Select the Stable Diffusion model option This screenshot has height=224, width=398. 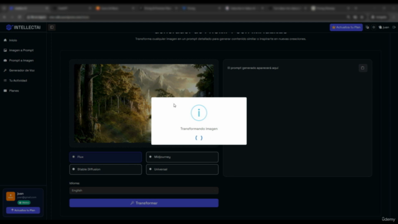click(106, 169)
